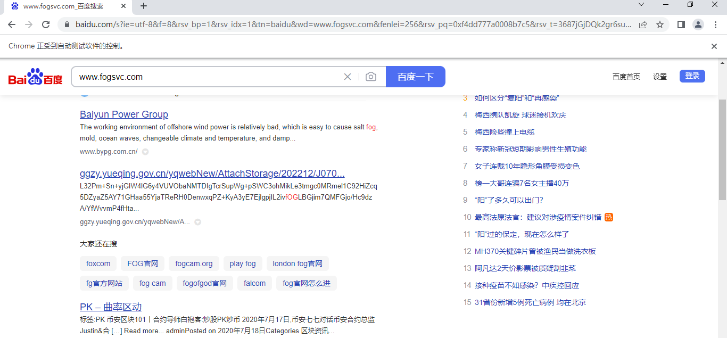Click the 百度一下 search button

[416, 77]
